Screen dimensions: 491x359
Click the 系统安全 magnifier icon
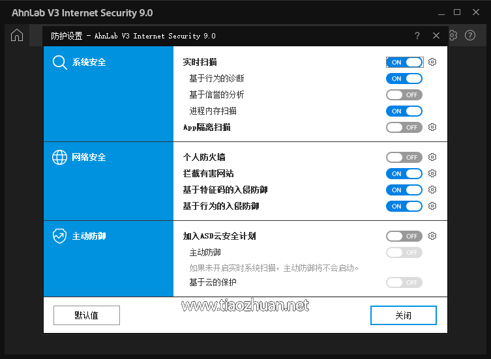(x=59, y=63)
